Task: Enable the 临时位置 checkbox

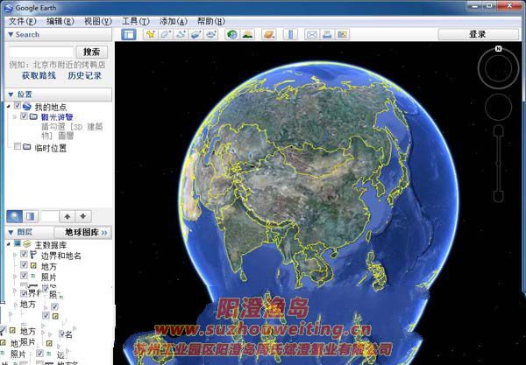Action: click(18, 147)
